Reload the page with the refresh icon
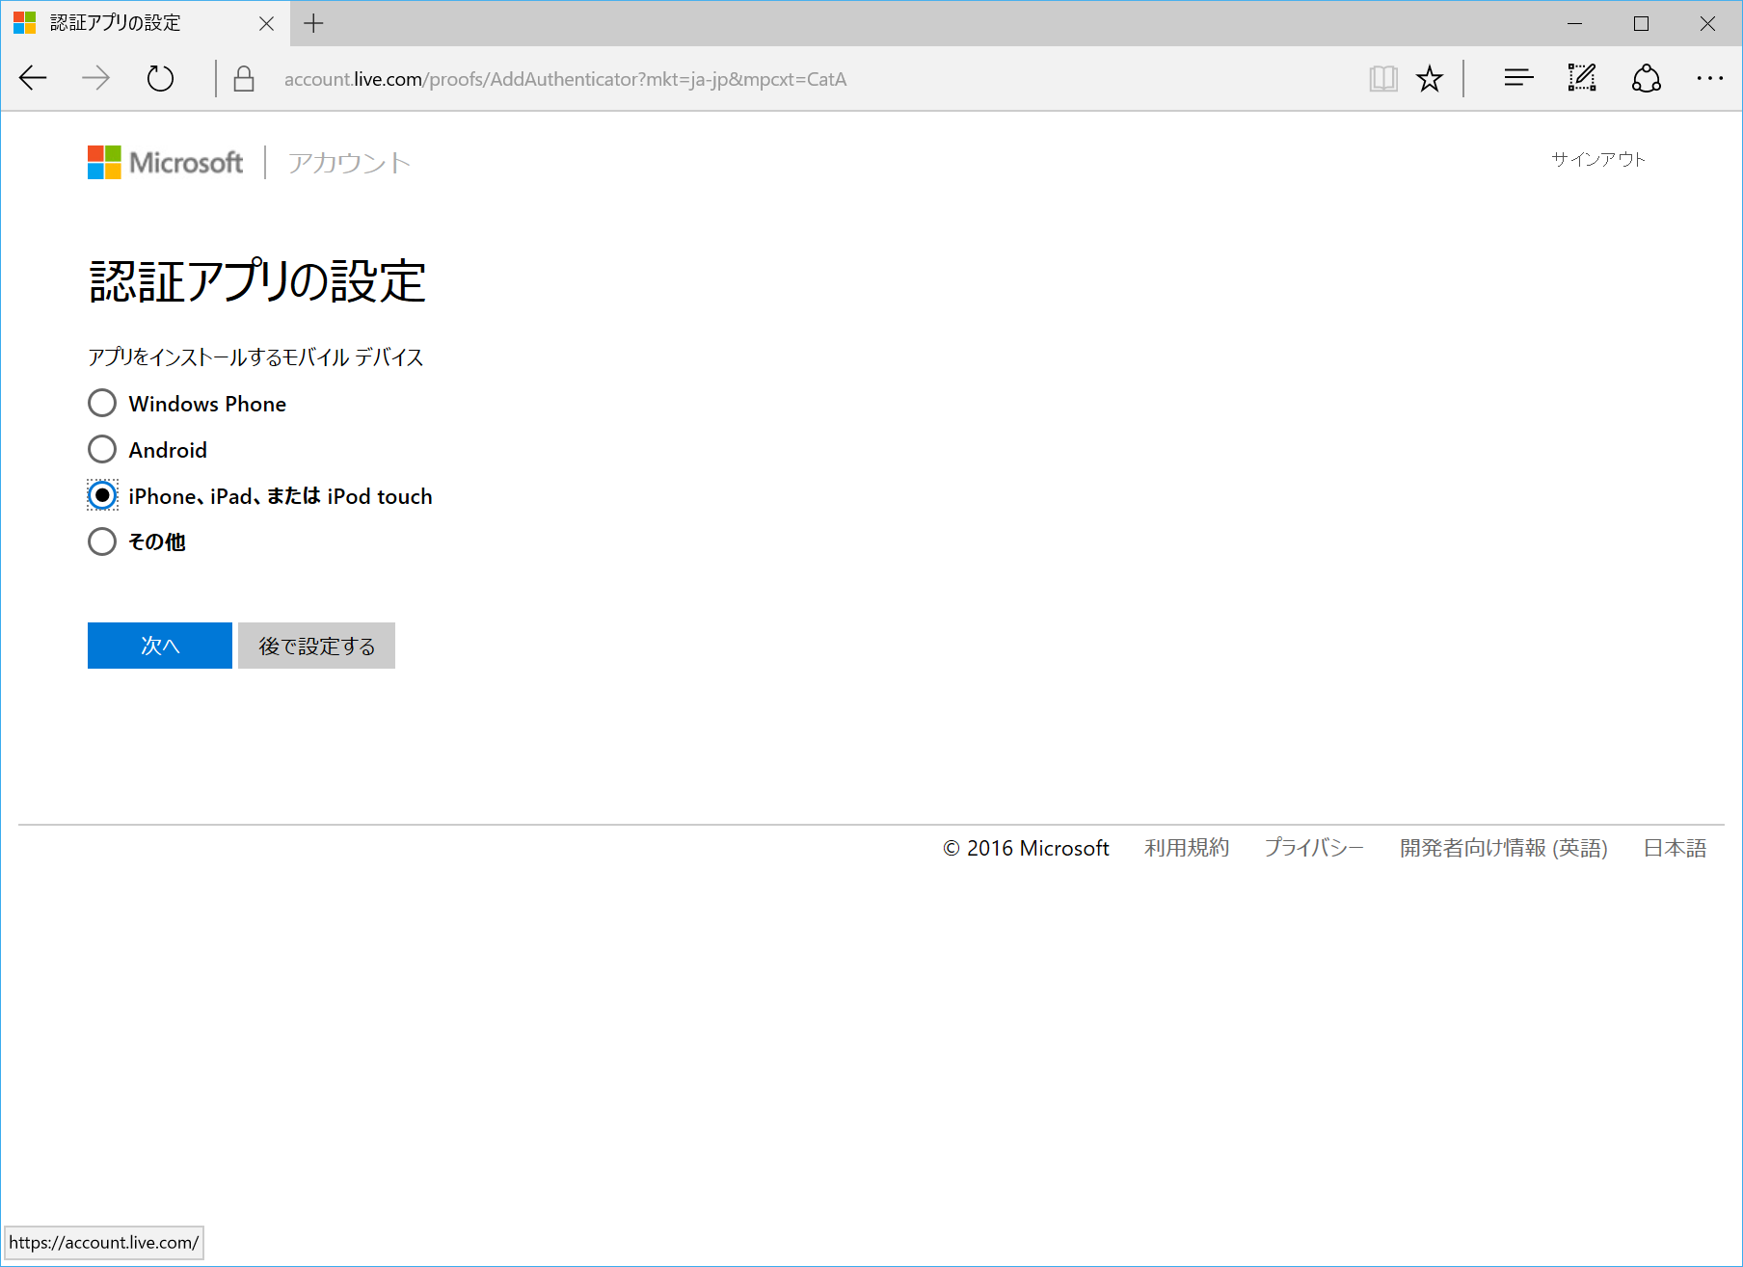 160,78
